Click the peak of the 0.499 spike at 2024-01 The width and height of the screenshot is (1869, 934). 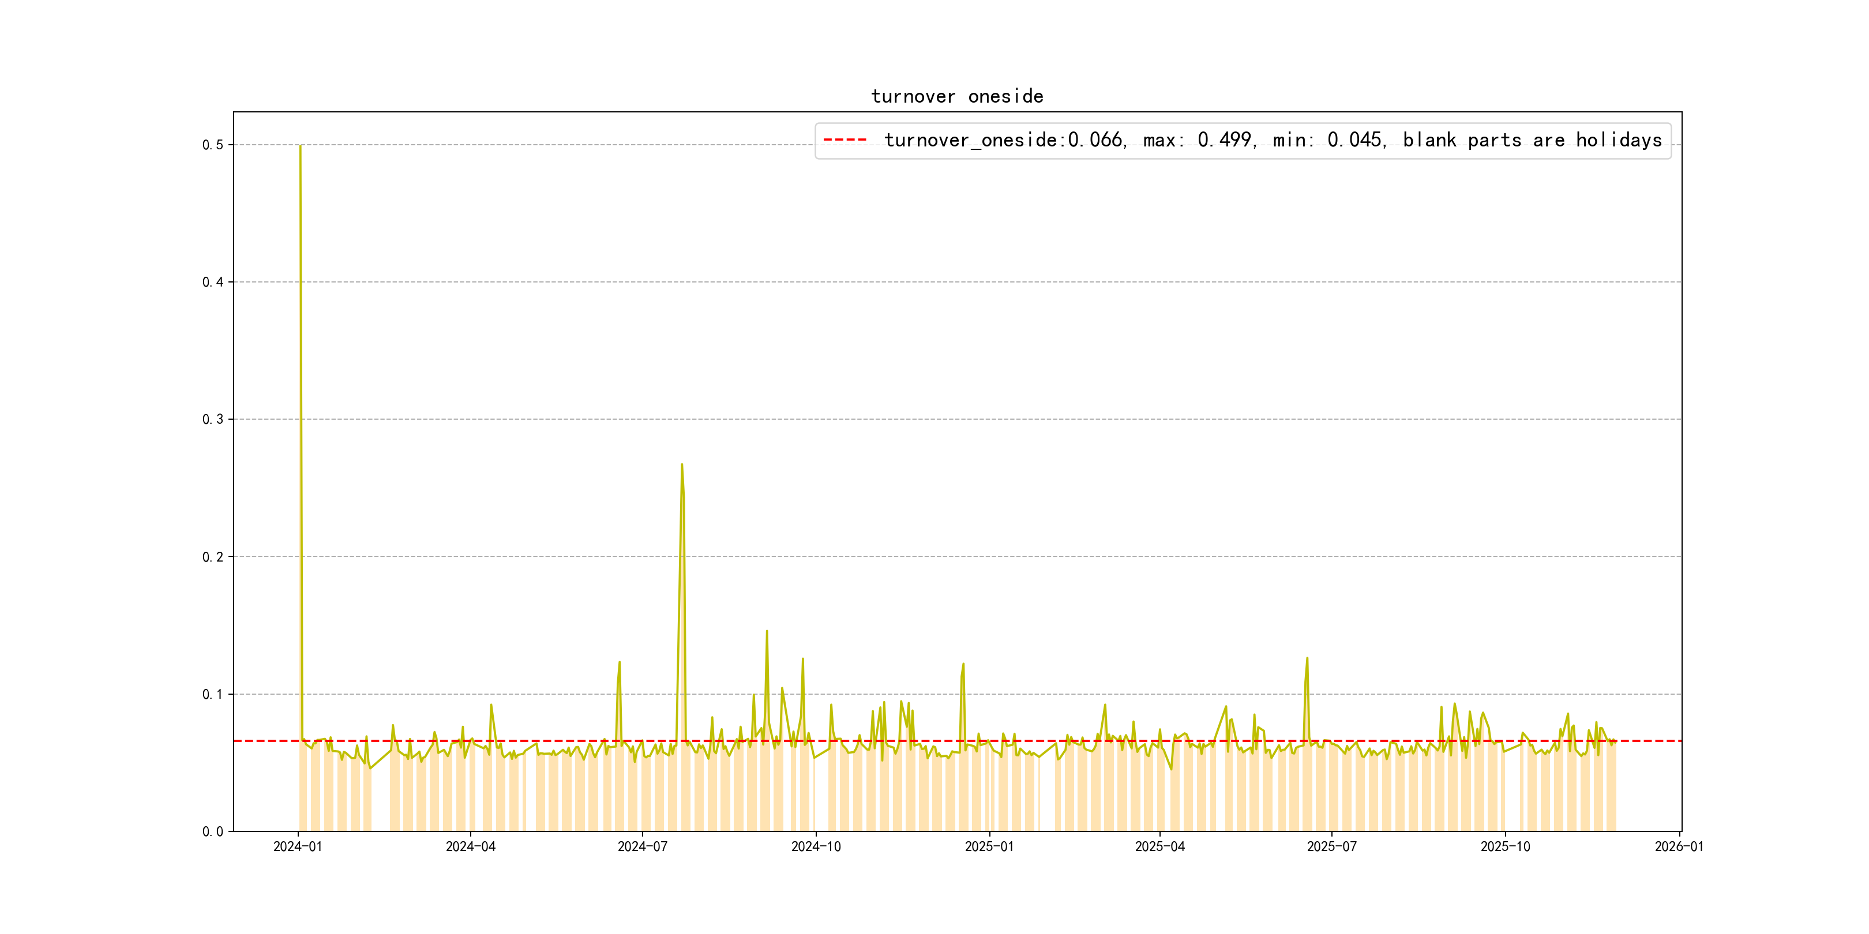(301, 146)
